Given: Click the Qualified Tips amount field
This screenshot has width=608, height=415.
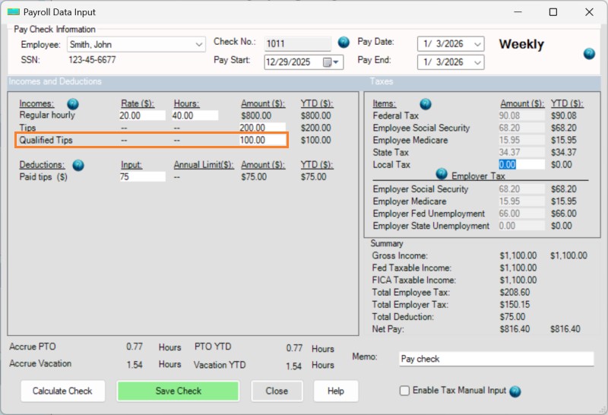Looking at the screenshot, I should tap(262, 140).
